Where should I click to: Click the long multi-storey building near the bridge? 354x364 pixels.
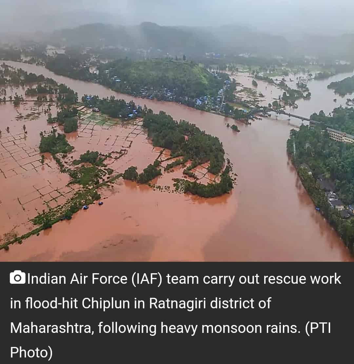pos(340,135)
